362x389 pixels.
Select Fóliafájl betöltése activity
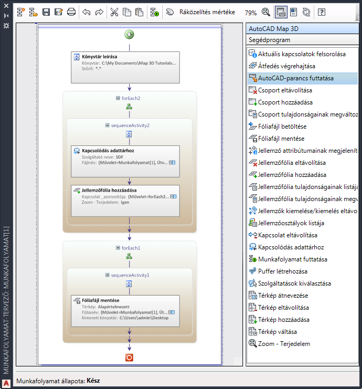303,127
